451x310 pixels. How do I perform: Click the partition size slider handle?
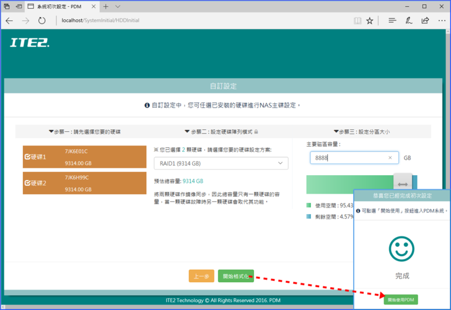[x=402, y=184]
